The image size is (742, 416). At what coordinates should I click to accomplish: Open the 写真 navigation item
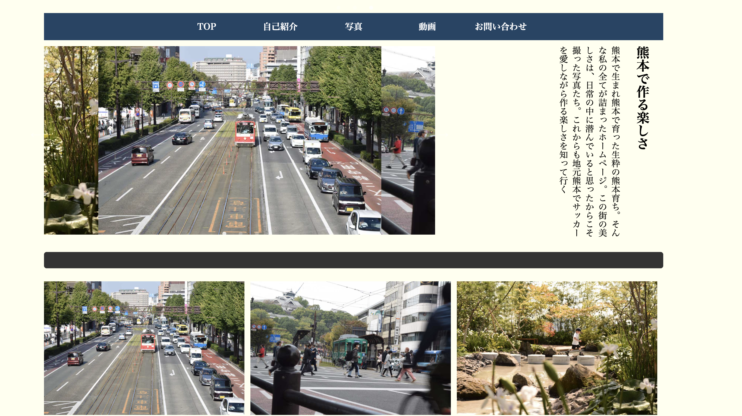[353, 27]
